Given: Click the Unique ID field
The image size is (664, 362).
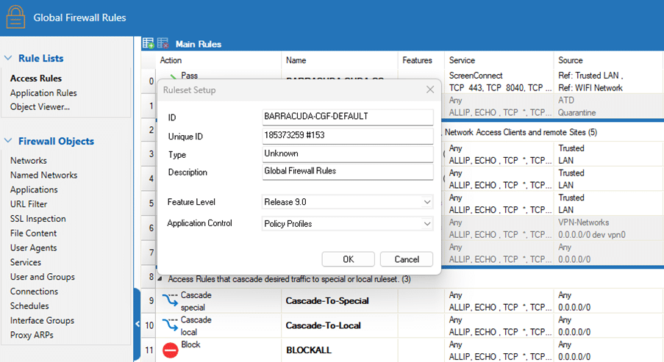Looking at the screenshot, I should click(x=348, y=135).
